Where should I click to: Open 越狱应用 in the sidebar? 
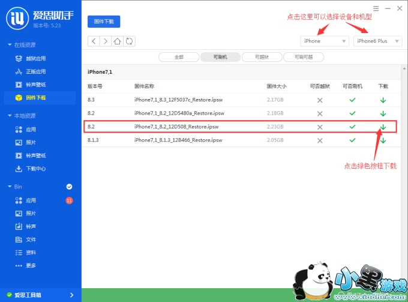click(35, 58)
